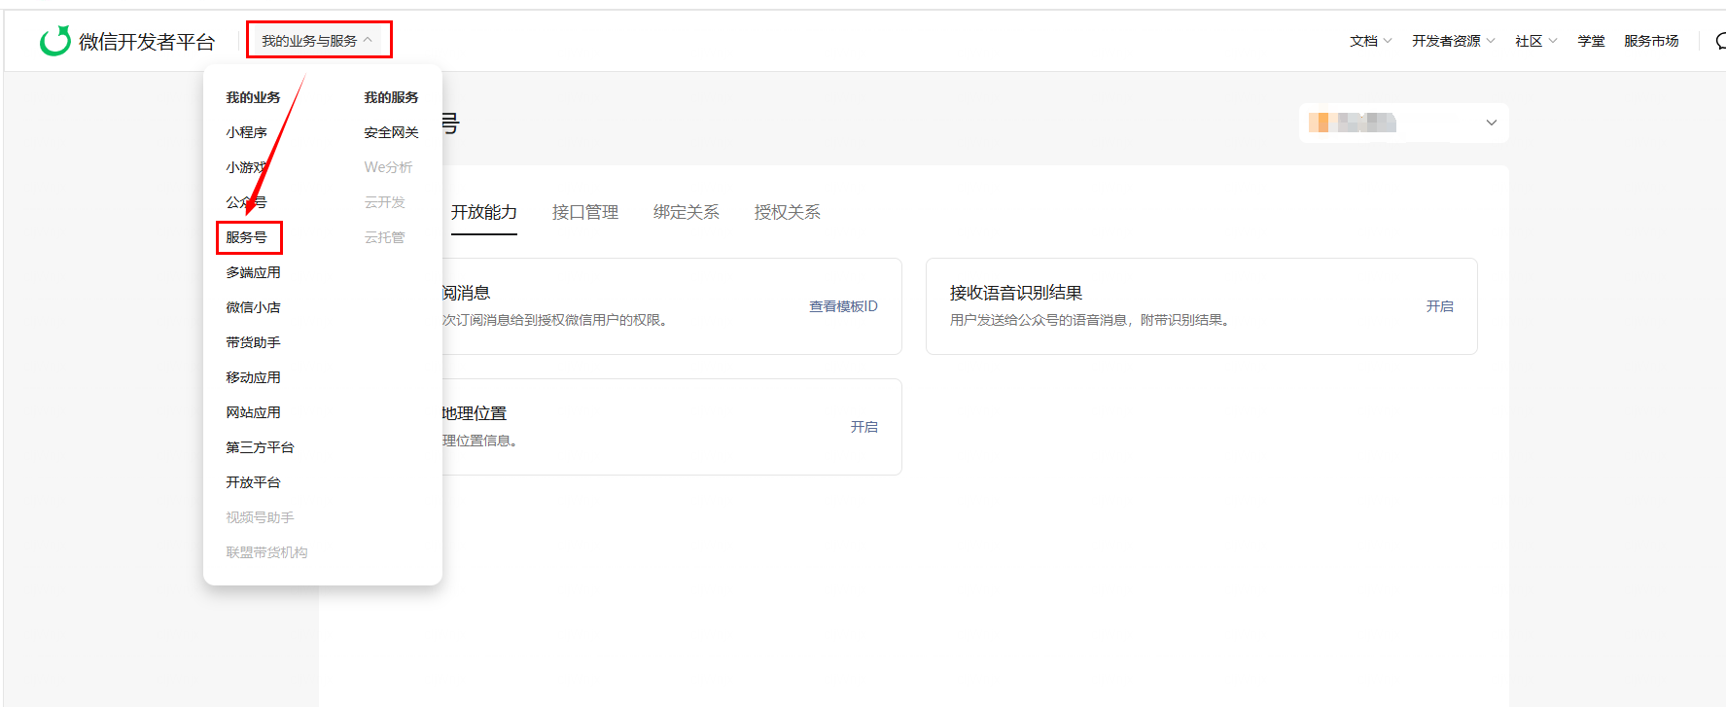Open the 开发者资源 dropdown menu
Screen dimensions: 1726x707
1453,41
